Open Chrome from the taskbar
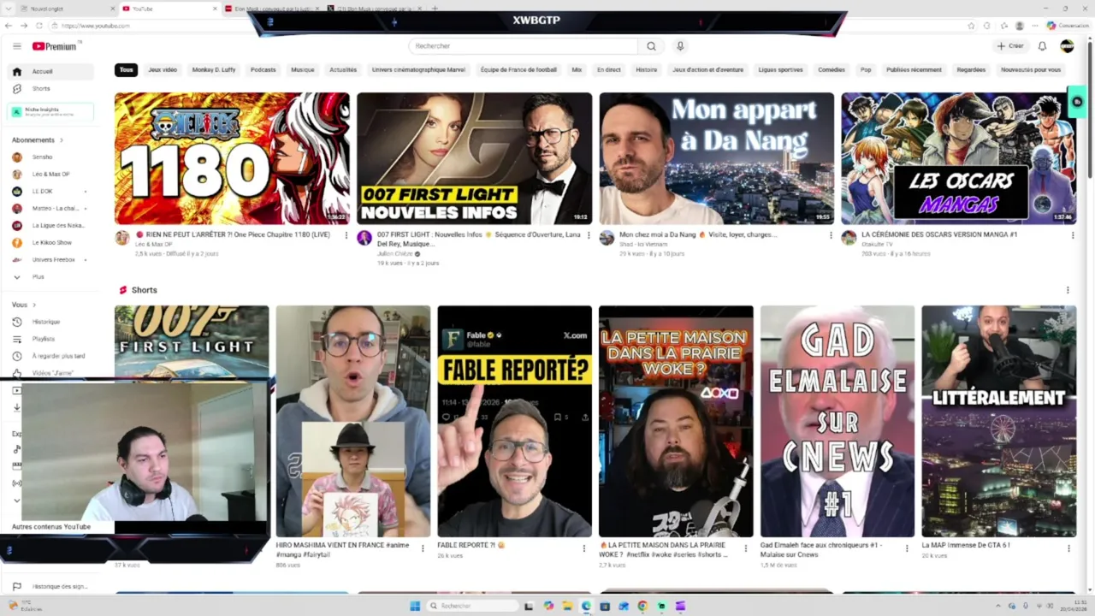The height and width of the screenshot is (616, 1095). (x=642, y=606)
